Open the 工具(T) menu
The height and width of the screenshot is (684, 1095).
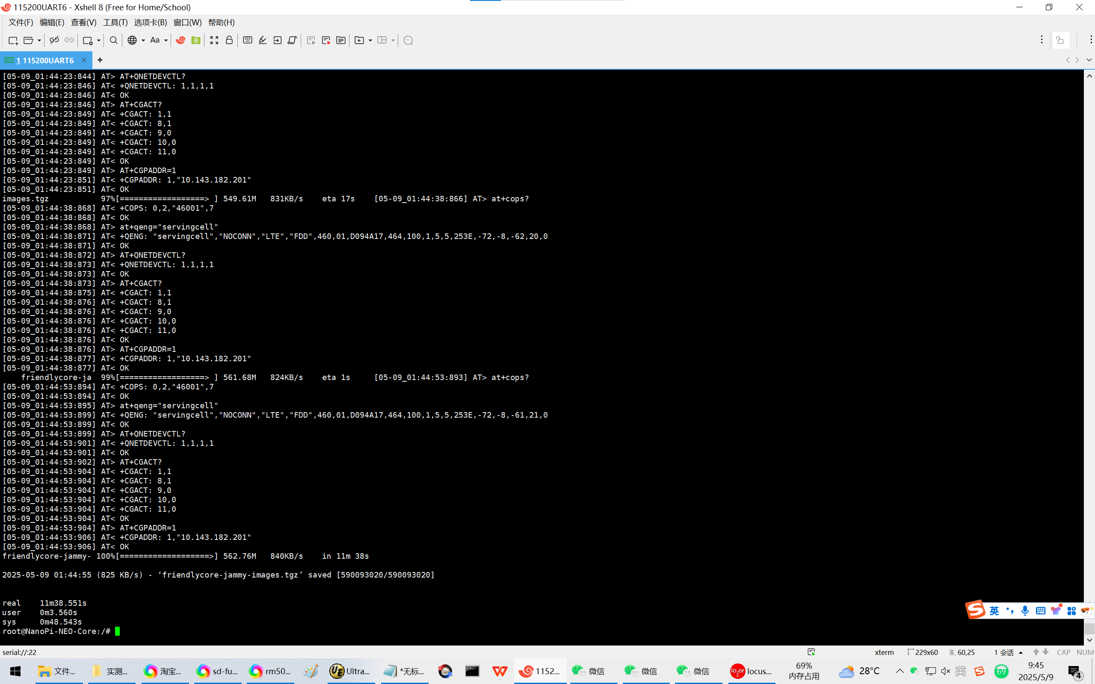point(115,22)
